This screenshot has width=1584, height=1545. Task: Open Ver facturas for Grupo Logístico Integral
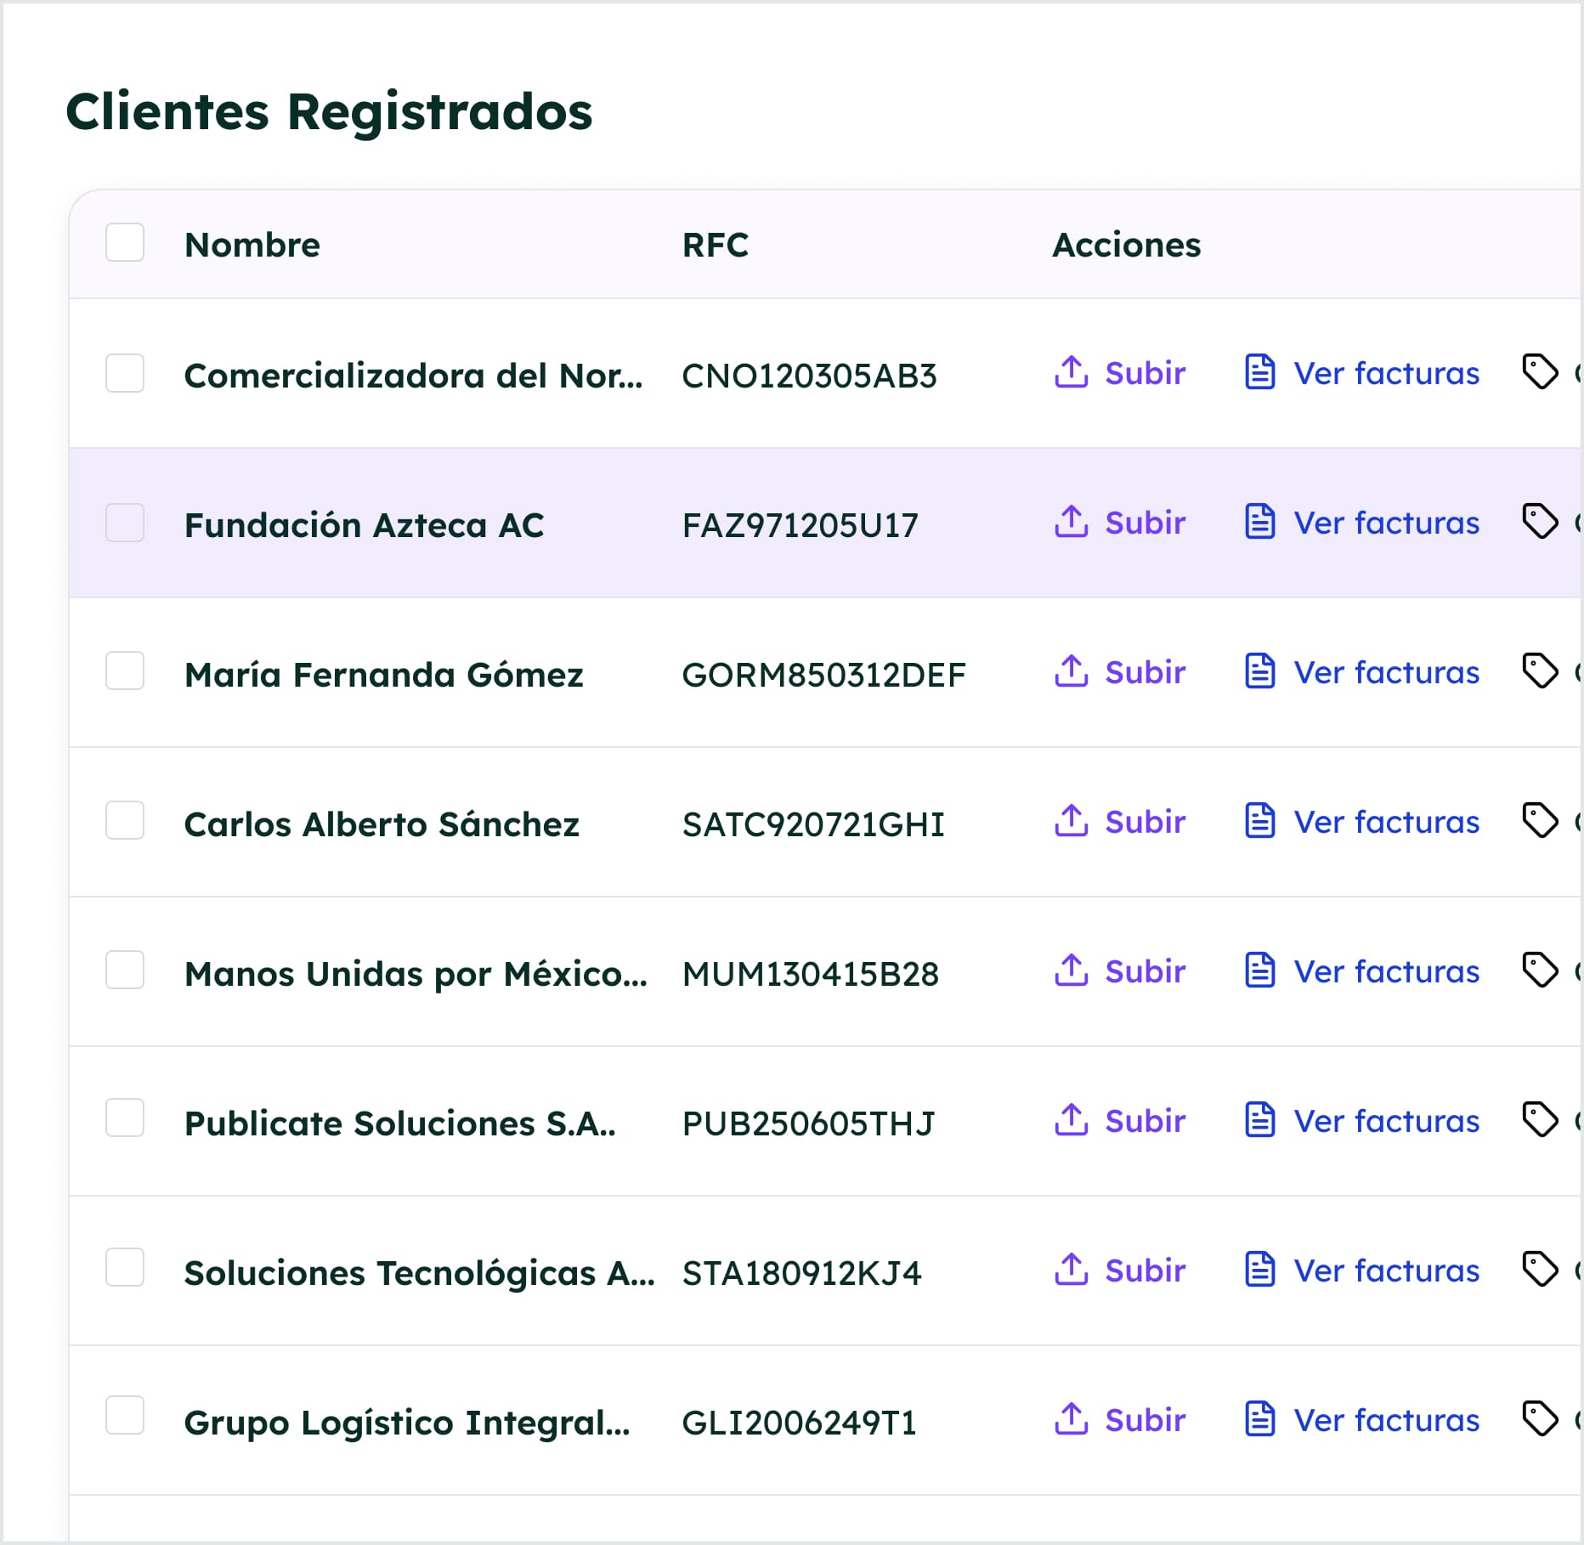1384,1419
